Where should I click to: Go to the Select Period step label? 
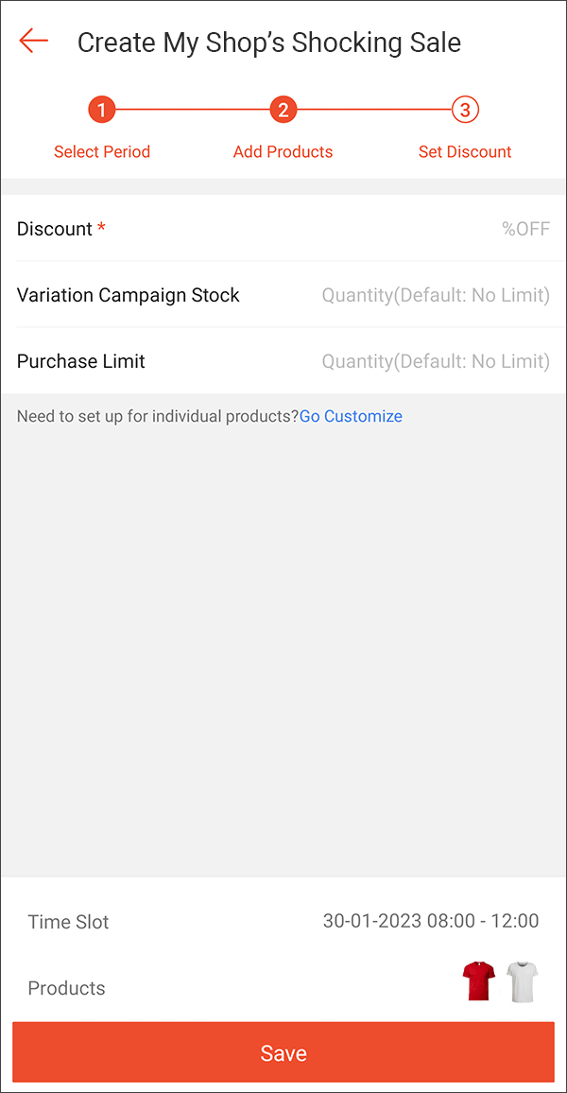point(102,151)
